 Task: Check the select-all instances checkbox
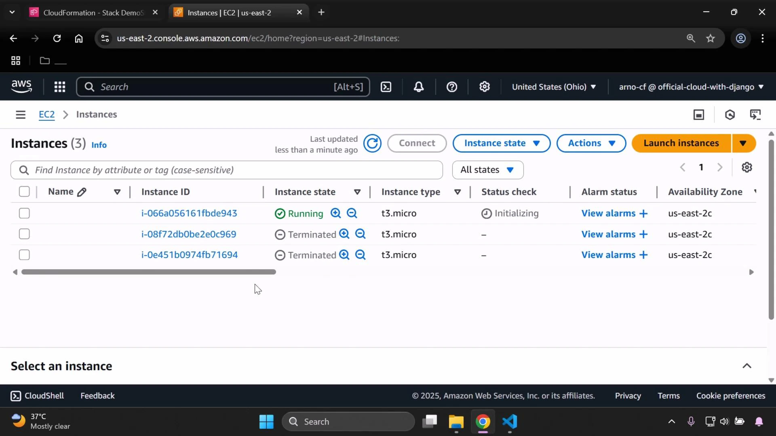(x=24, y=191)
